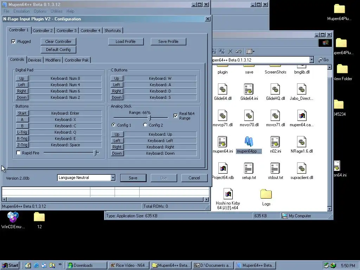Open the Explorer address bar dropdown arrow

coord(311,60)
